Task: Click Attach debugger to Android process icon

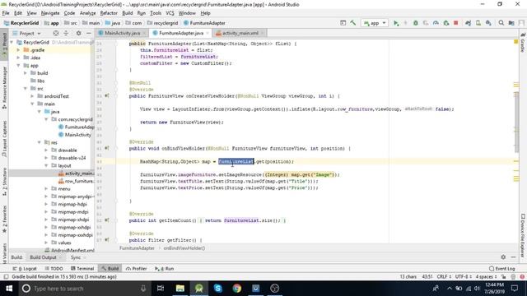Action: pos(446,23)
